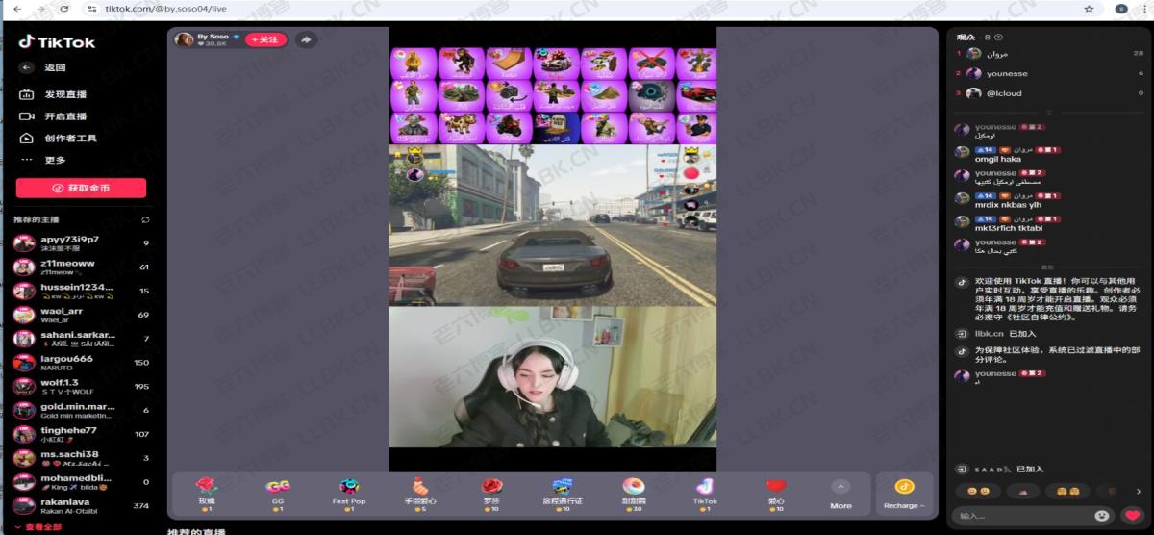Screen dimensions: 1154x535
Task: Open 发现直播 in the sidebar
Action: tap(53, 94)
